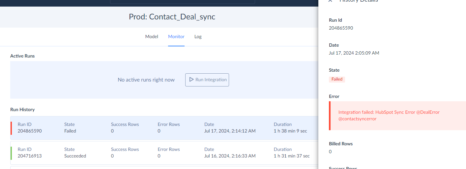The image size is (466, 169).
Task: Open the Monitor tab
Action: [176, 36]
